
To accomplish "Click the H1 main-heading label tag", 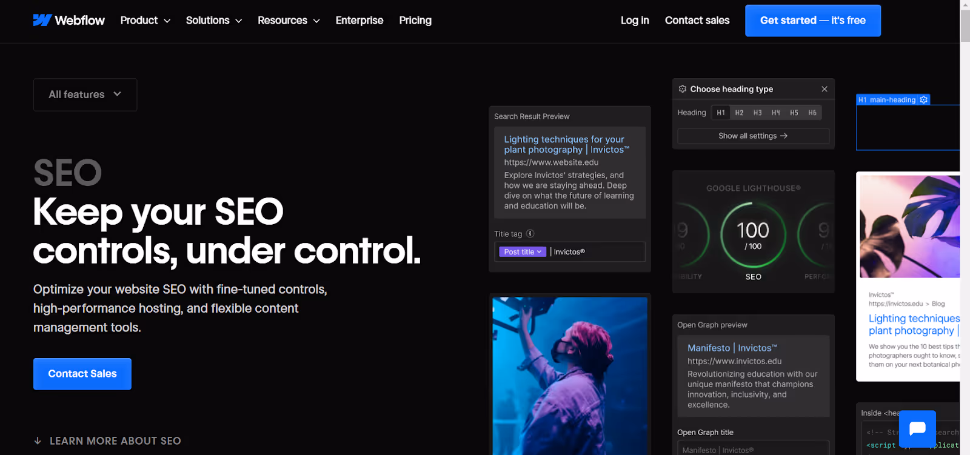I will tap(892, 100).
